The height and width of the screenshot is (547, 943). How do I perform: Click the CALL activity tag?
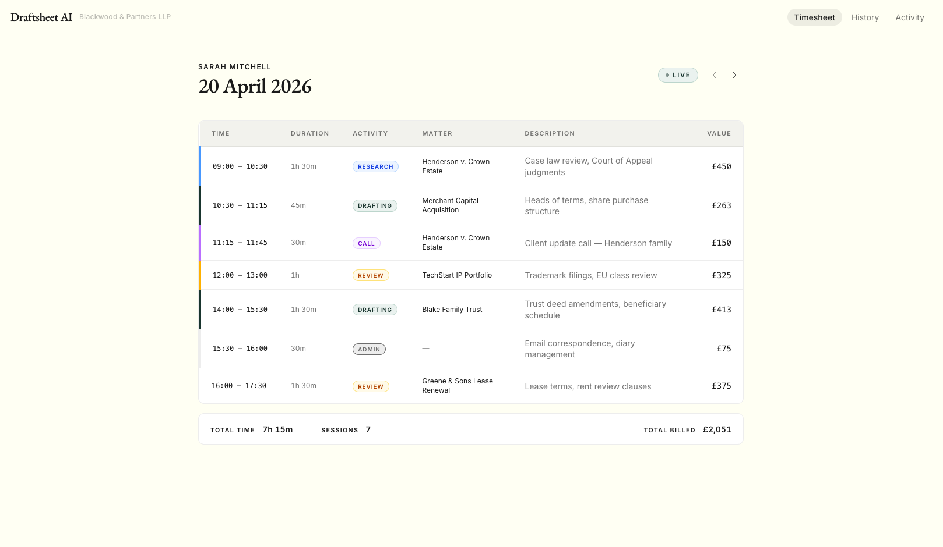(366, 243)
